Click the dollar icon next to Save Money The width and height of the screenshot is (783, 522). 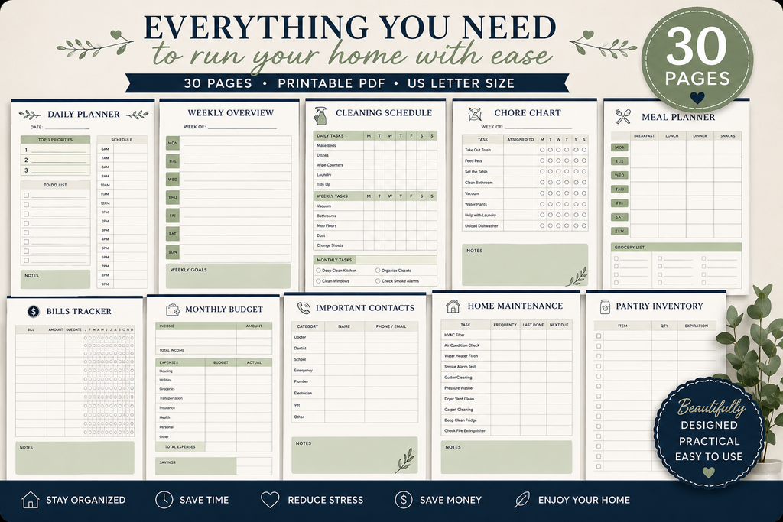403,500
